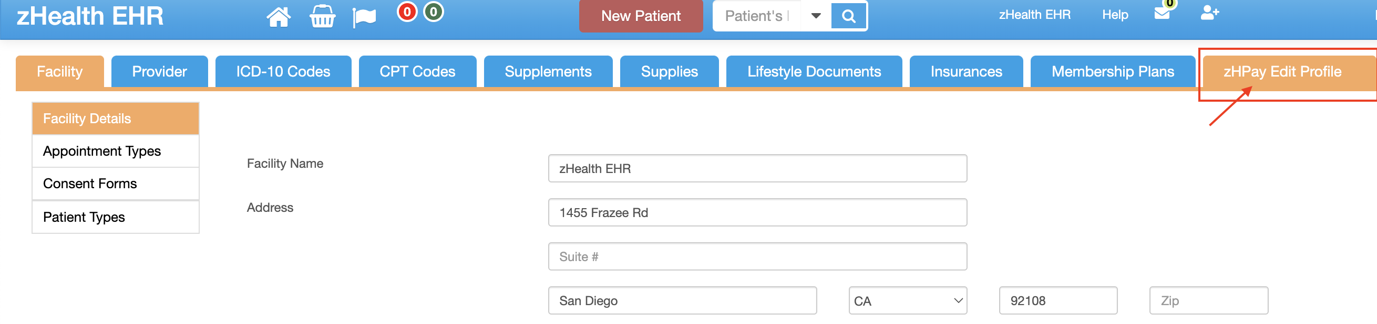The height and width of the screenshot is (324, 1377).
Task: Open the Help link
Action: (x=1115, y=15)
